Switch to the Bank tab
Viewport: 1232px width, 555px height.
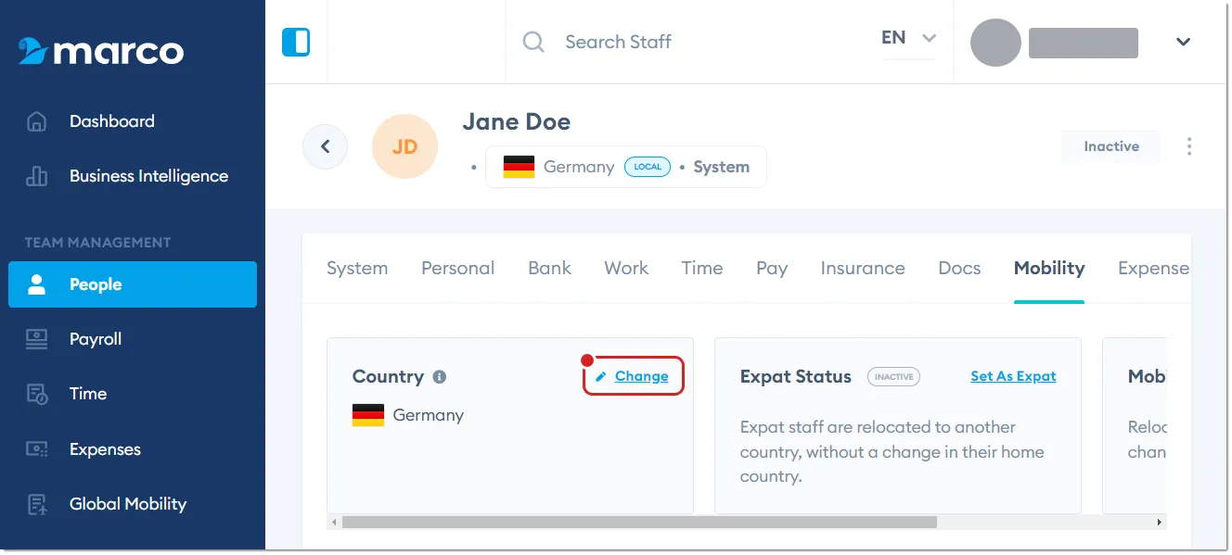click(550, 269)
